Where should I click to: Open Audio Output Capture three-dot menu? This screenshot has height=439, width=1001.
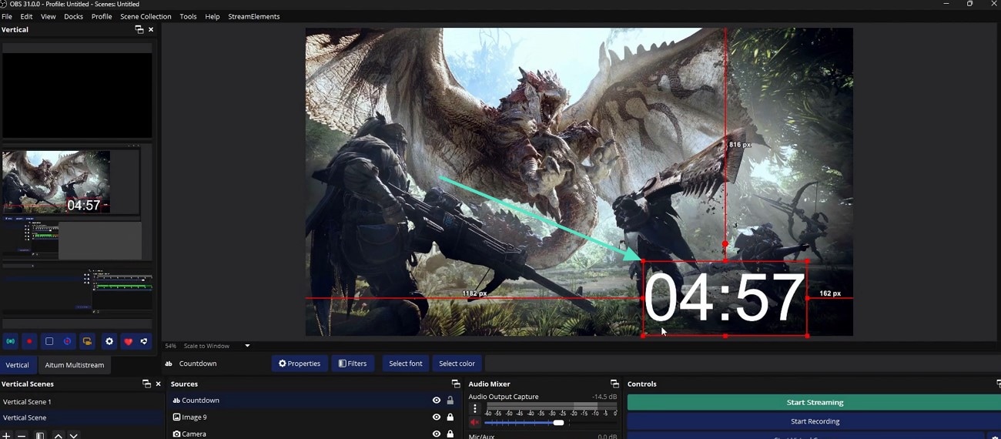pyautogui.click(x=475, y=409)
